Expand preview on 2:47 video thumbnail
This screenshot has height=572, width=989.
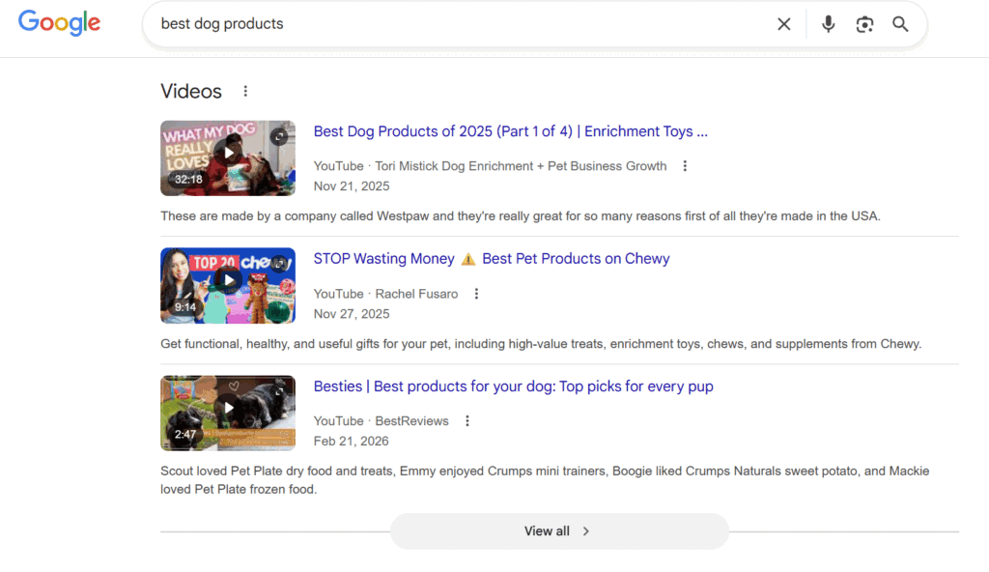279,391
